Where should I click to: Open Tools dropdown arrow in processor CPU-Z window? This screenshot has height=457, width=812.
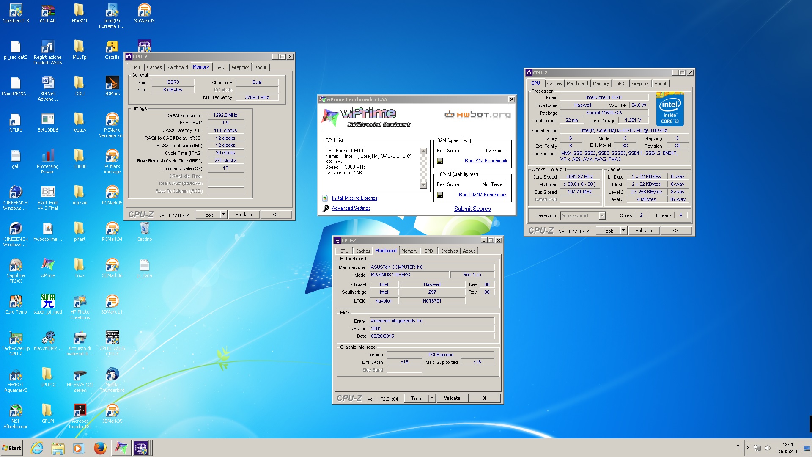623,231
